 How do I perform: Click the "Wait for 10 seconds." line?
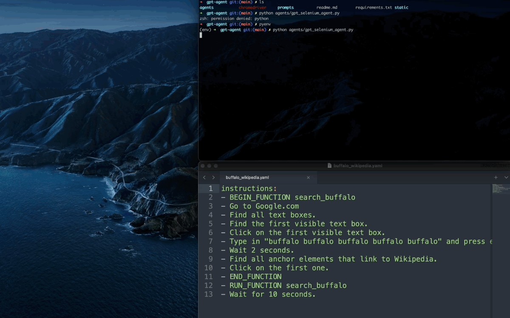click(272, 294)
